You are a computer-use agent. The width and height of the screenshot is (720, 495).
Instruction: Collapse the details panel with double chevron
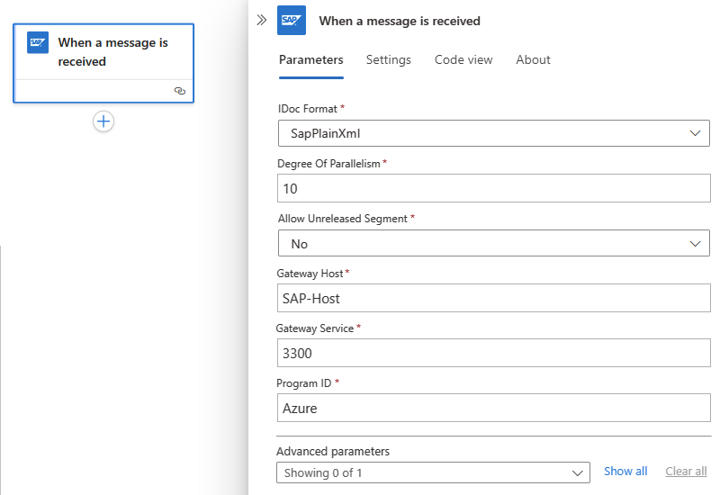(261, 20)
